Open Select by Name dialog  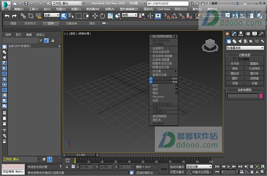[71, 16]
